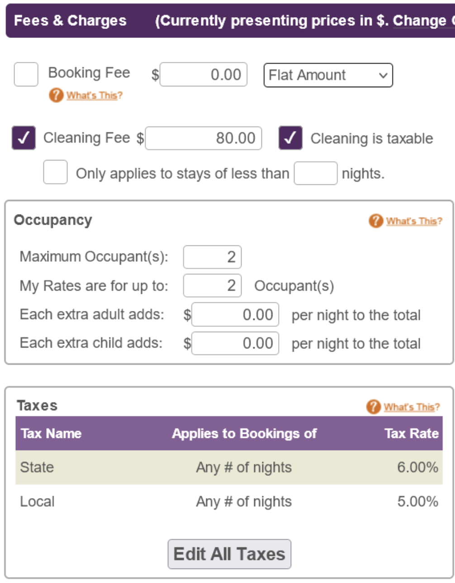Focus the nights limit input box

pos(315,174)
